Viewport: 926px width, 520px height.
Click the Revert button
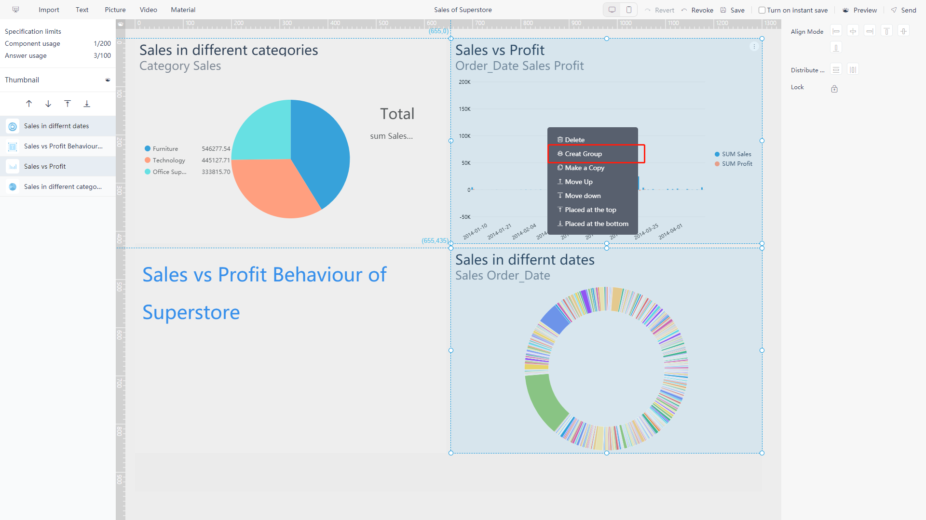tap(660, 10)
